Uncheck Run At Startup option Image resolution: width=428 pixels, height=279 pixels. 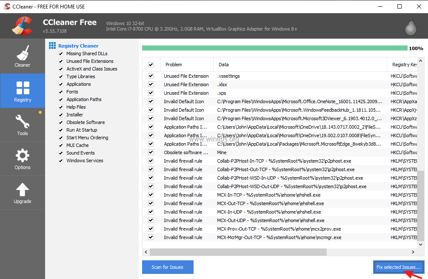pyautogui.click(x=61, y=130)
